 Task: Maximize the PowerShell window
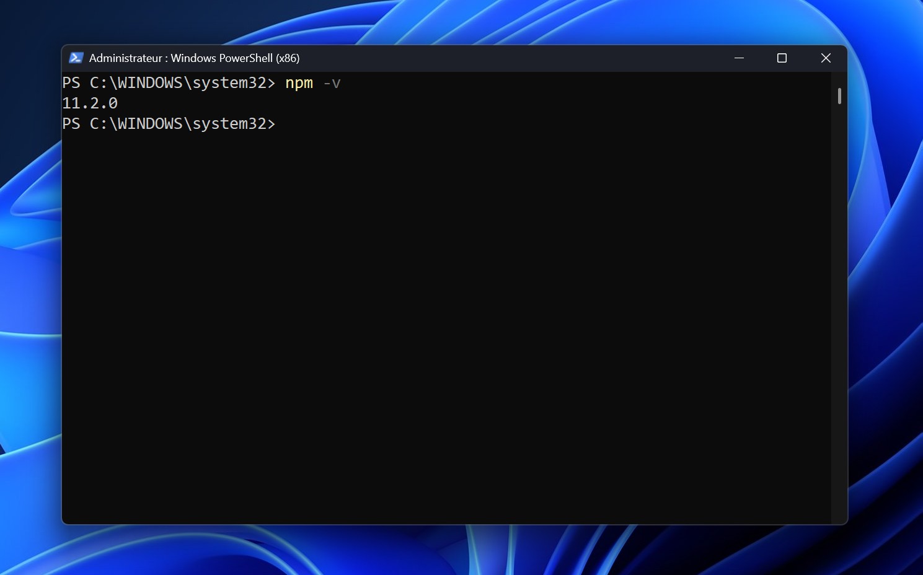click(782, 58)
